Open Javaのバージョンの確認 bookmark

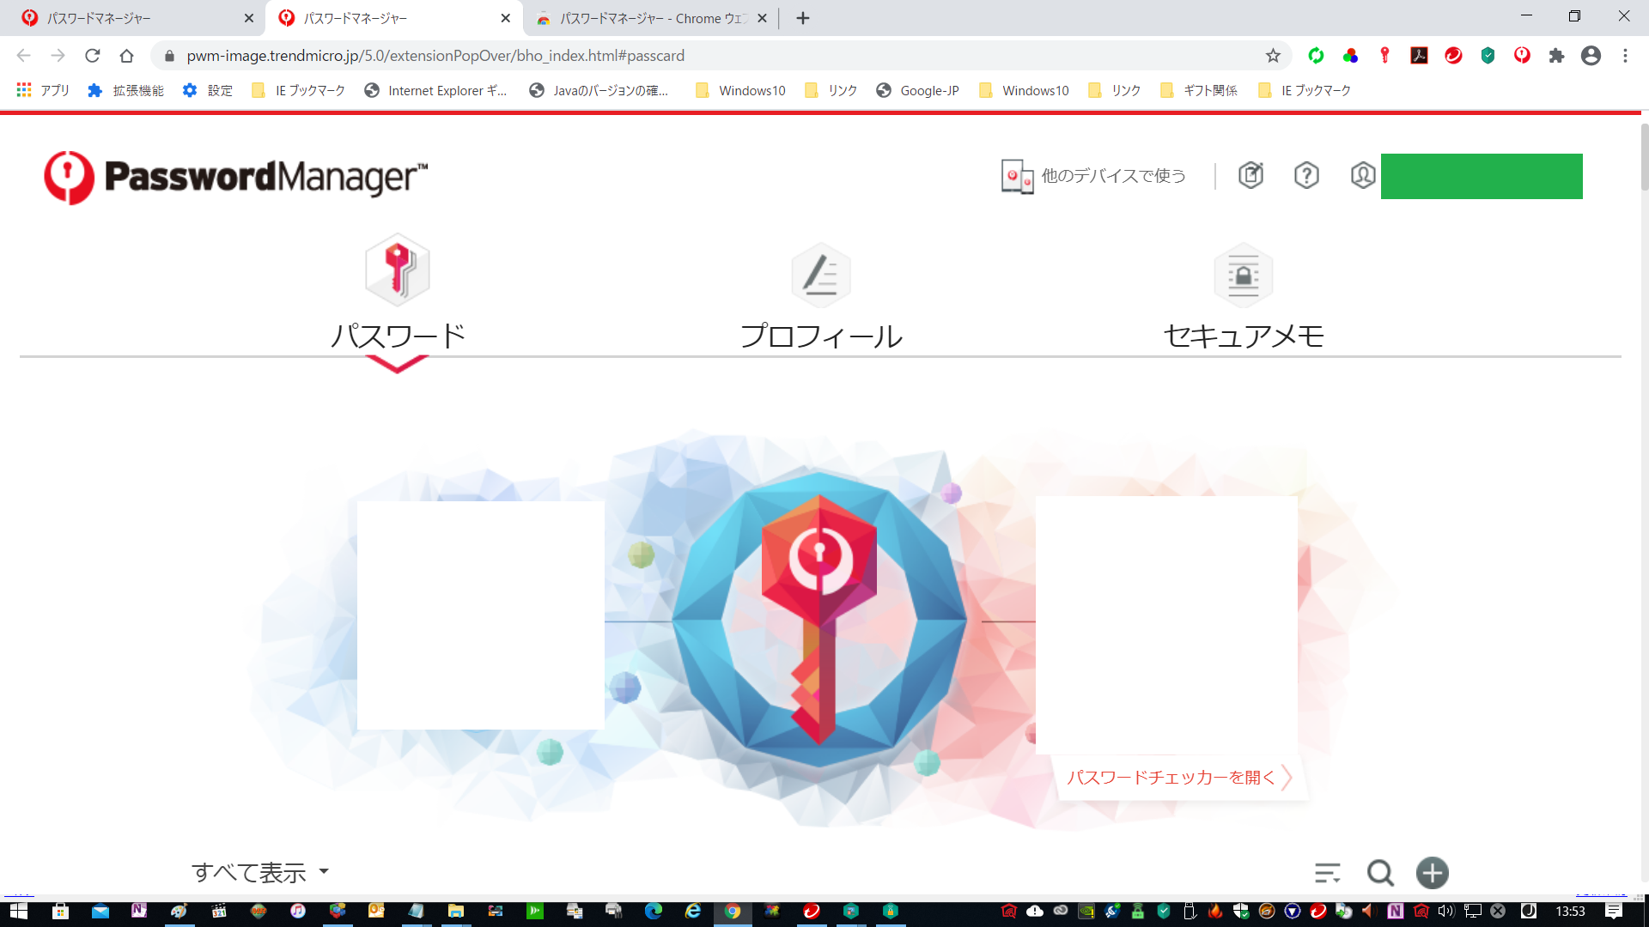point(599,90)
